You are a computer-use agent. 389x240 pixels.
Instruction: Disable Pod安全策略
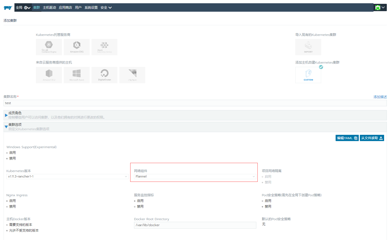[263, 207]
